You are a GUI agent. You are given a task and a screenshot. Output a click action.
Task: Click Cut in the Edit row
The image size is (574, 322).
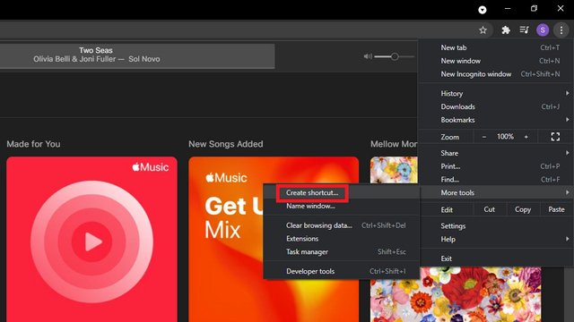(490, 209)
